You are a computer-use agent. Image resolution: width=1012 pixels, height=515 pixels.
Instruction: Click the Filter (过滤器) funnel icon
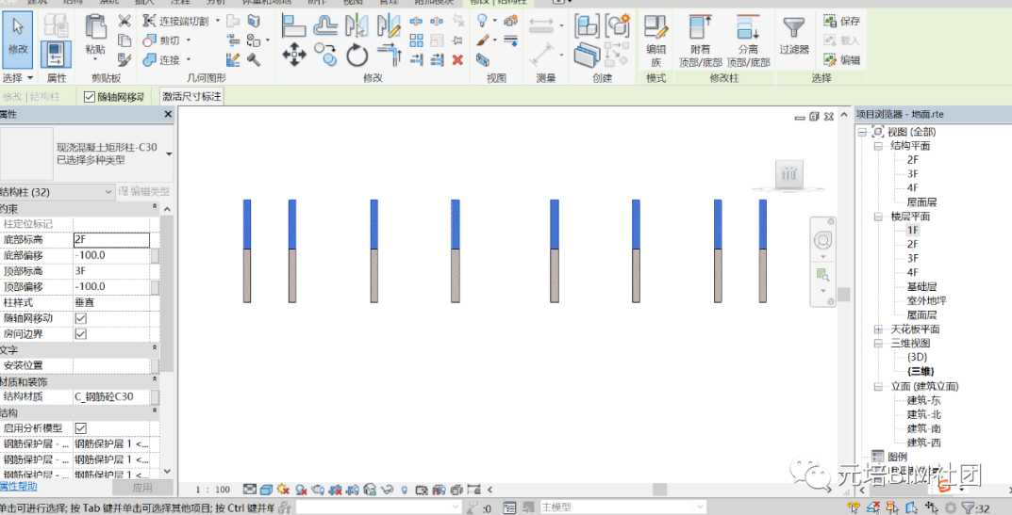click(x=792, y=36)
